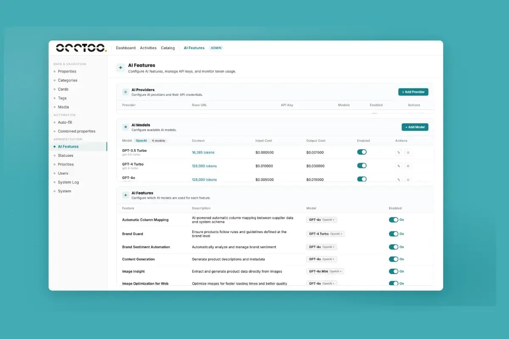Click the AI Providers section icon
This screenshot has height=339, width=509.
pos(125,92)
